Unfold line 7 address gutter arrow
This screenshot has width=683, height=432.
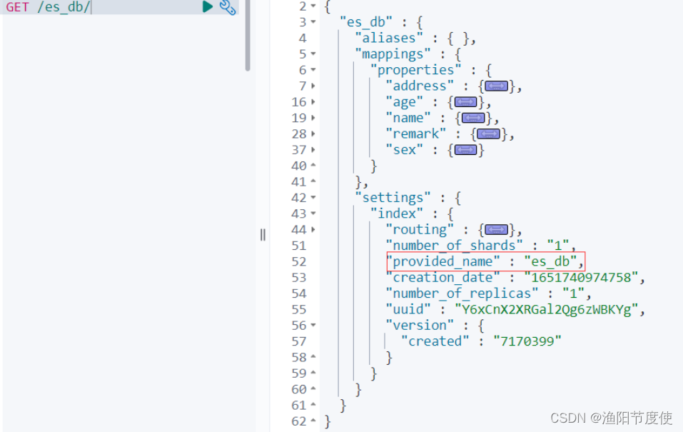click(x=313, y=86)
